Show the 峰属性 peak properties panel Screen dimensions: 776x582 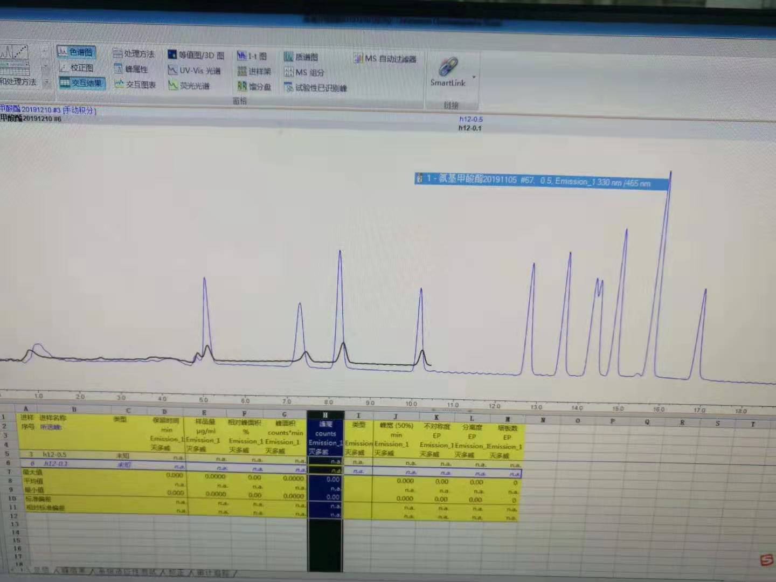coord(131,69)
